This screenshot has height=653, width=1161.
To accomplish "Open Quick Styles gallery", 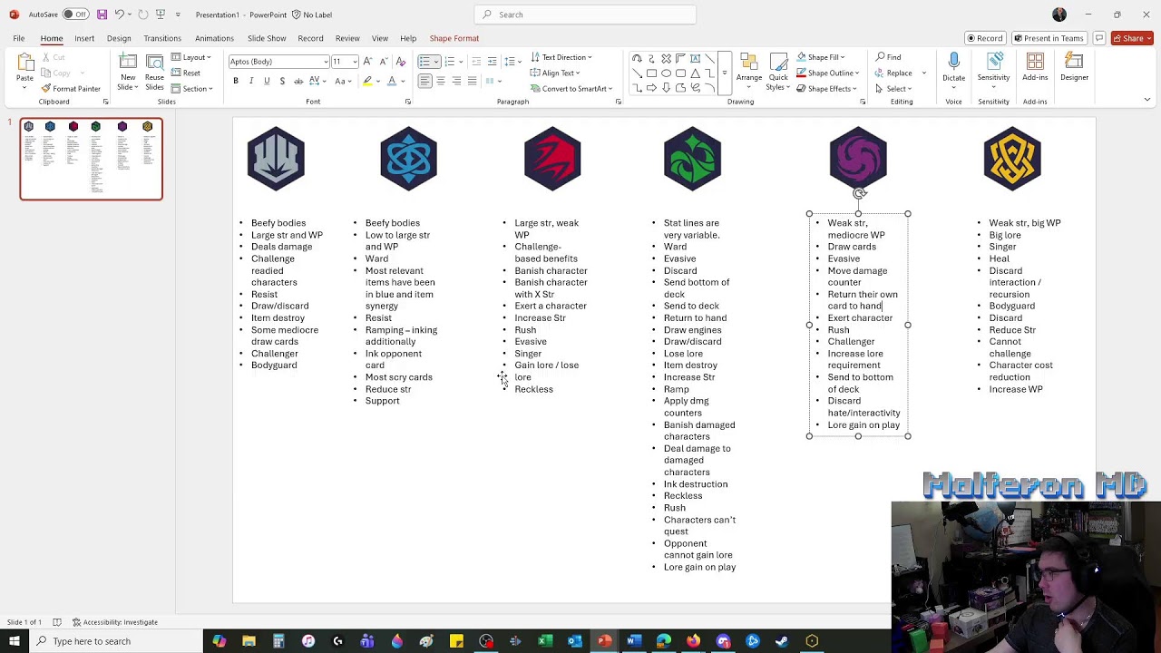I will (778, 73).
